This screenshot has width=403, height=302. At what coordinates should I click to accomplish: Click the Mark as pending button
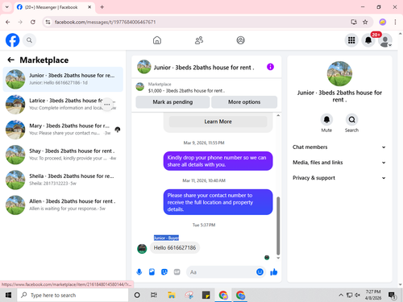(x=172, y=102)
